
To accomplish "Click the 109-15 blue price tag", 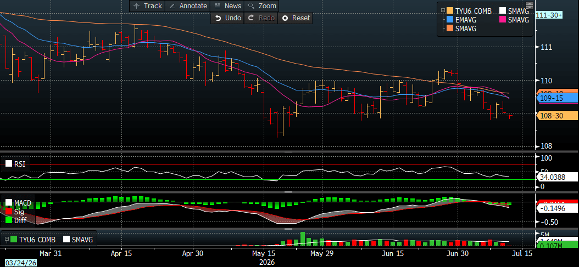I will tap(556, 99).
